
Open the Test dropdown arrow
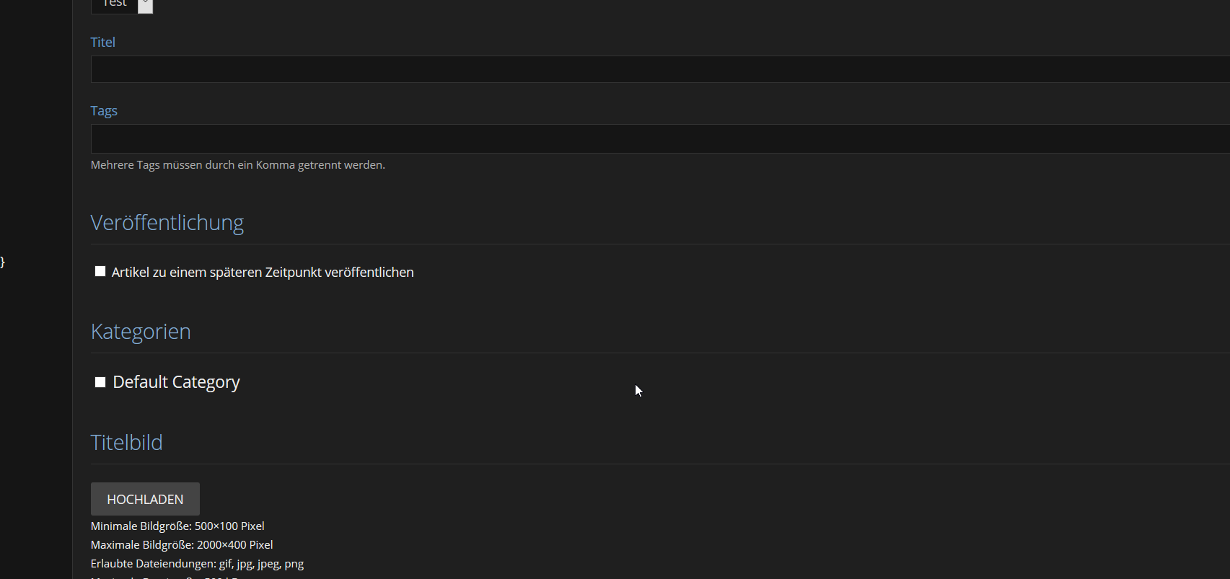click(145, 5)
